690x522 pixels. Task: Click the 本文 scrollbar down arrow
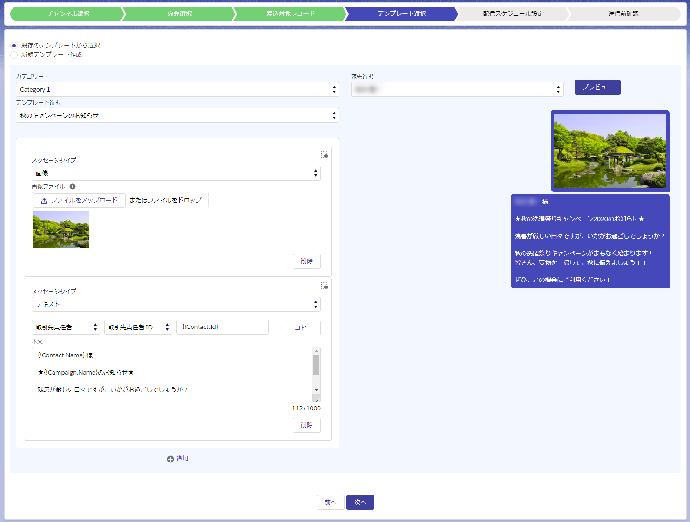point(317,390)
